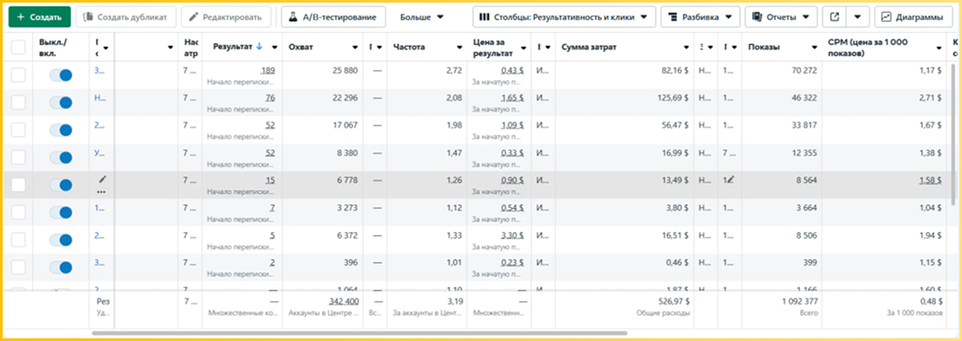
Task: Tick checkbox of row with reach 25 880
Action: coord(18,76)
